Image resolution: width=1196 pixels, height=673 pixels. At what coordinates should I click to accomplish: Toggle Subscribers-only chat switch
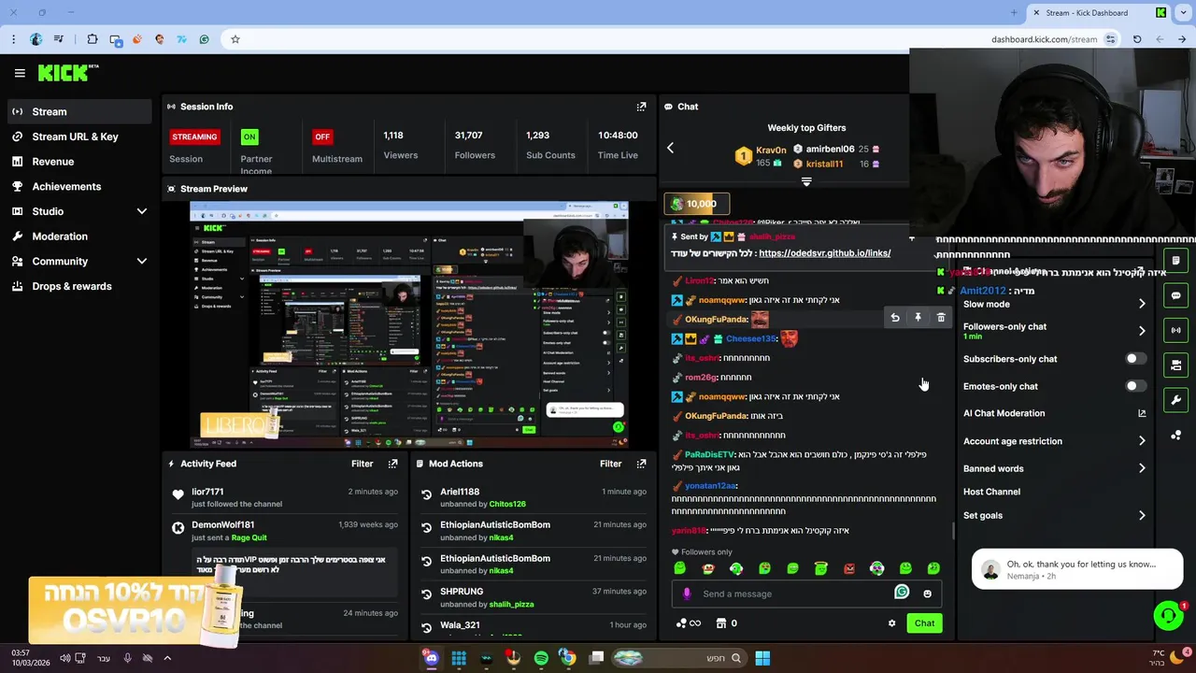point(1134,359)
